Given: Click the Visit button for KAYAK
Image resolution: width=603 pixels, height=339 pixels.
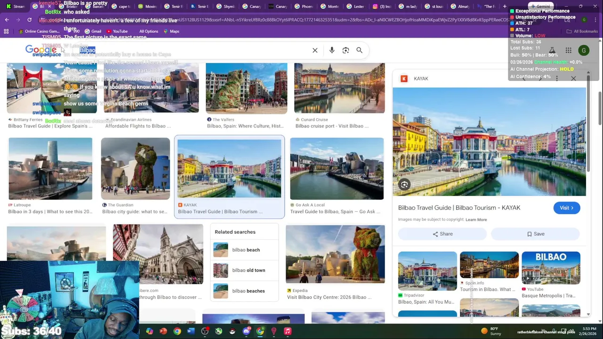Looking at the screenshot, I should coord(567,208).
